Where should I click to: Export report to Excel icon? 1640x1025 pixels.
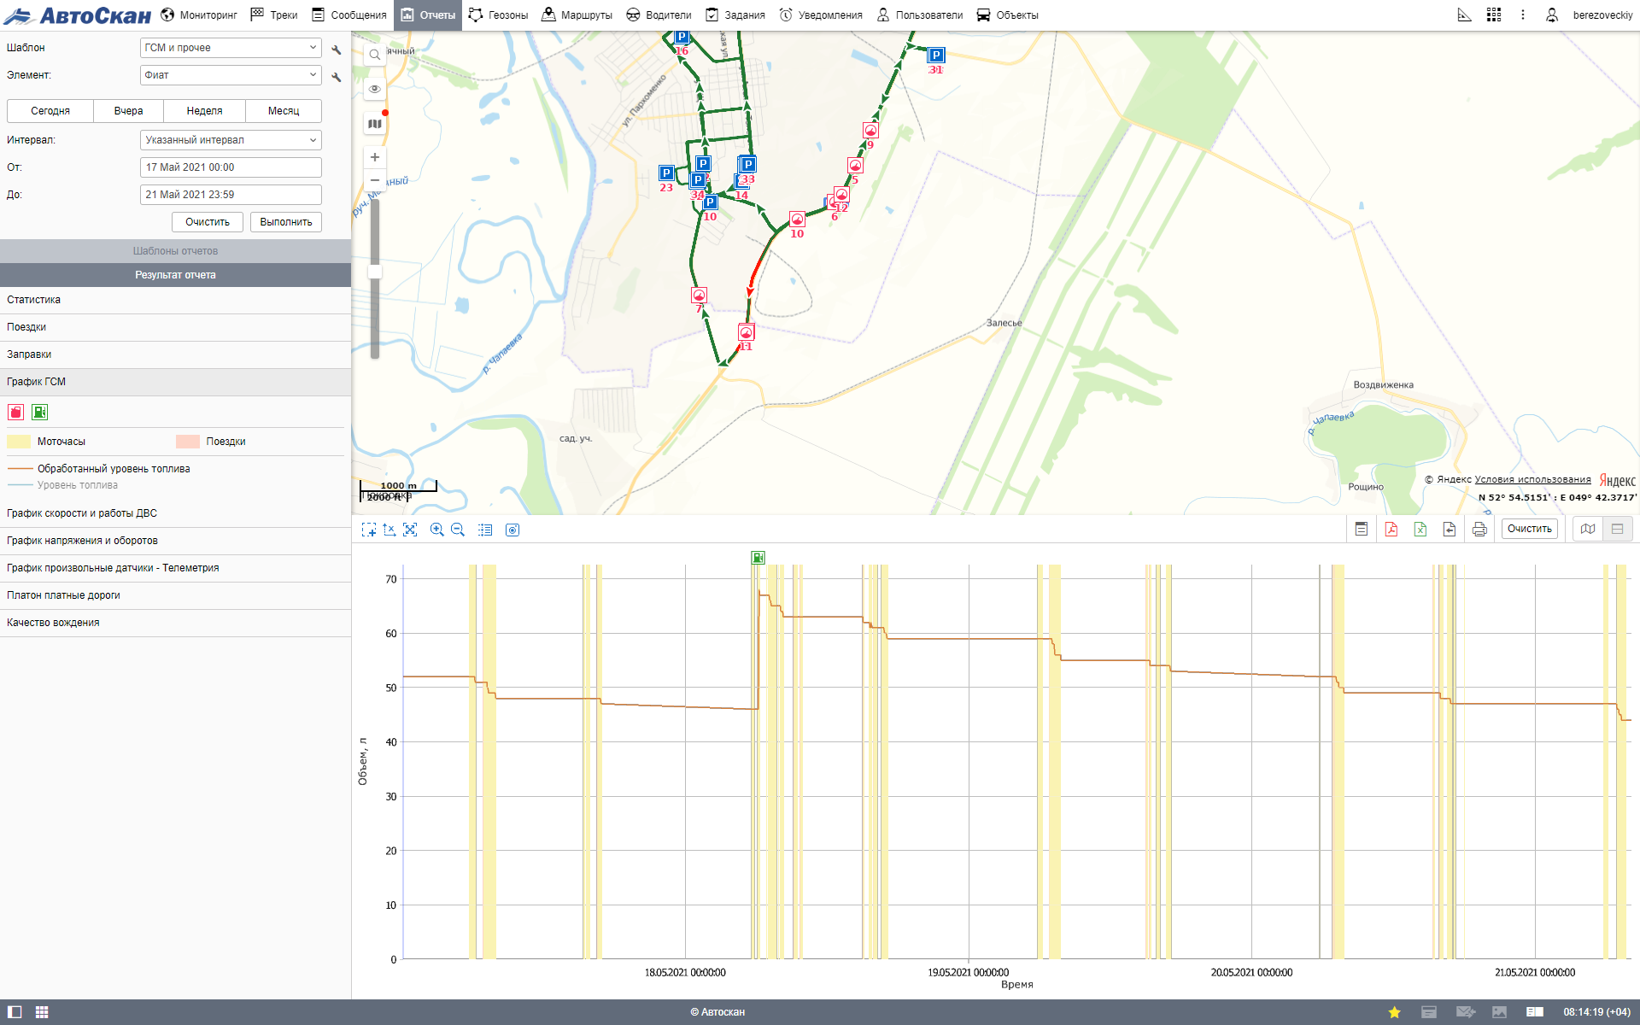1420,530
